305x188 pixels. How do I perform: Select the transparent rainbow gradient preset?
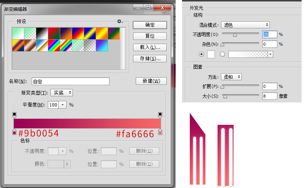(66, 46)
